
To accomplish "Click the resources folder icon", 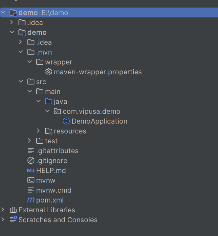I will [49, 131].
